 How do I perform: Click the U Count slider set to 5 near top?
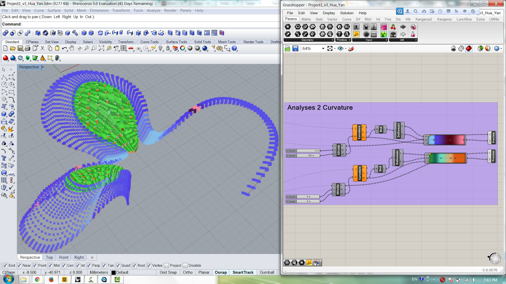(x=303, y=151)
